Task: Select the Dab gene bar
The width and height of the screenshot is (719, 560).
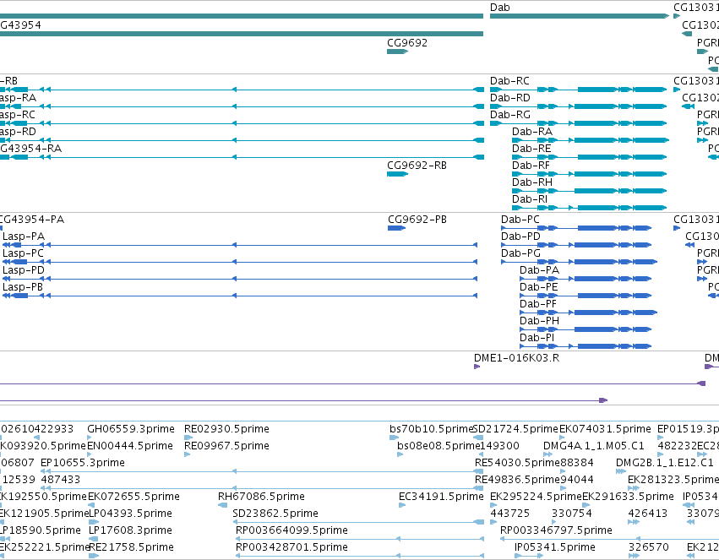Action: (579, 16)
